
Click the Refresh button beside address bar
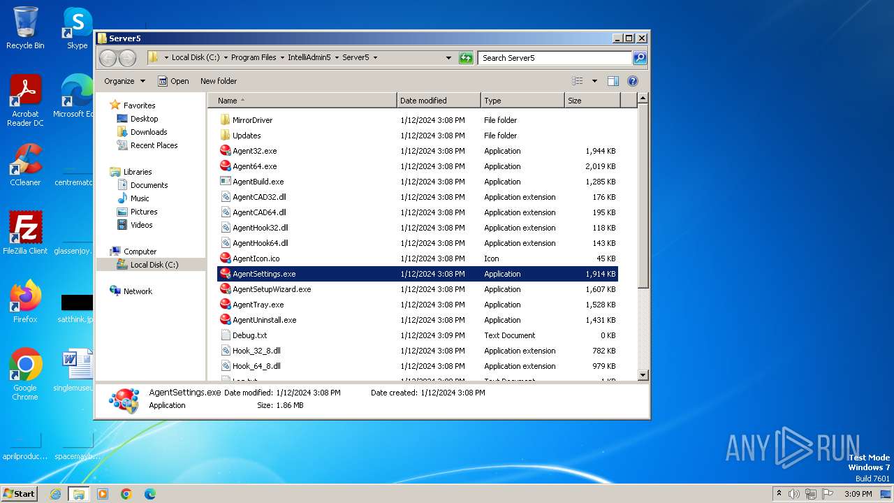[x=466, y=58]
